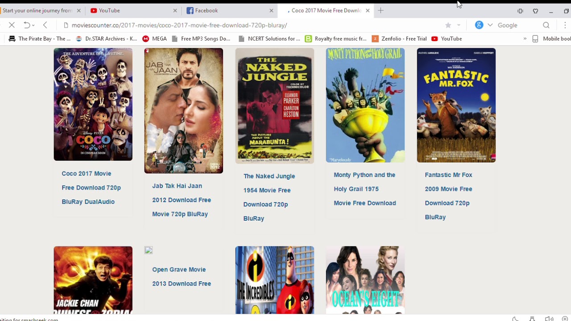The width and height of the screenshot is (571, 321).
Task: Open the skin t-shirt icon
Action: (536, 11)
